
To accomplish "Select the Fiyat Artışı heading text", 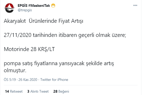I will coord(71,21).
